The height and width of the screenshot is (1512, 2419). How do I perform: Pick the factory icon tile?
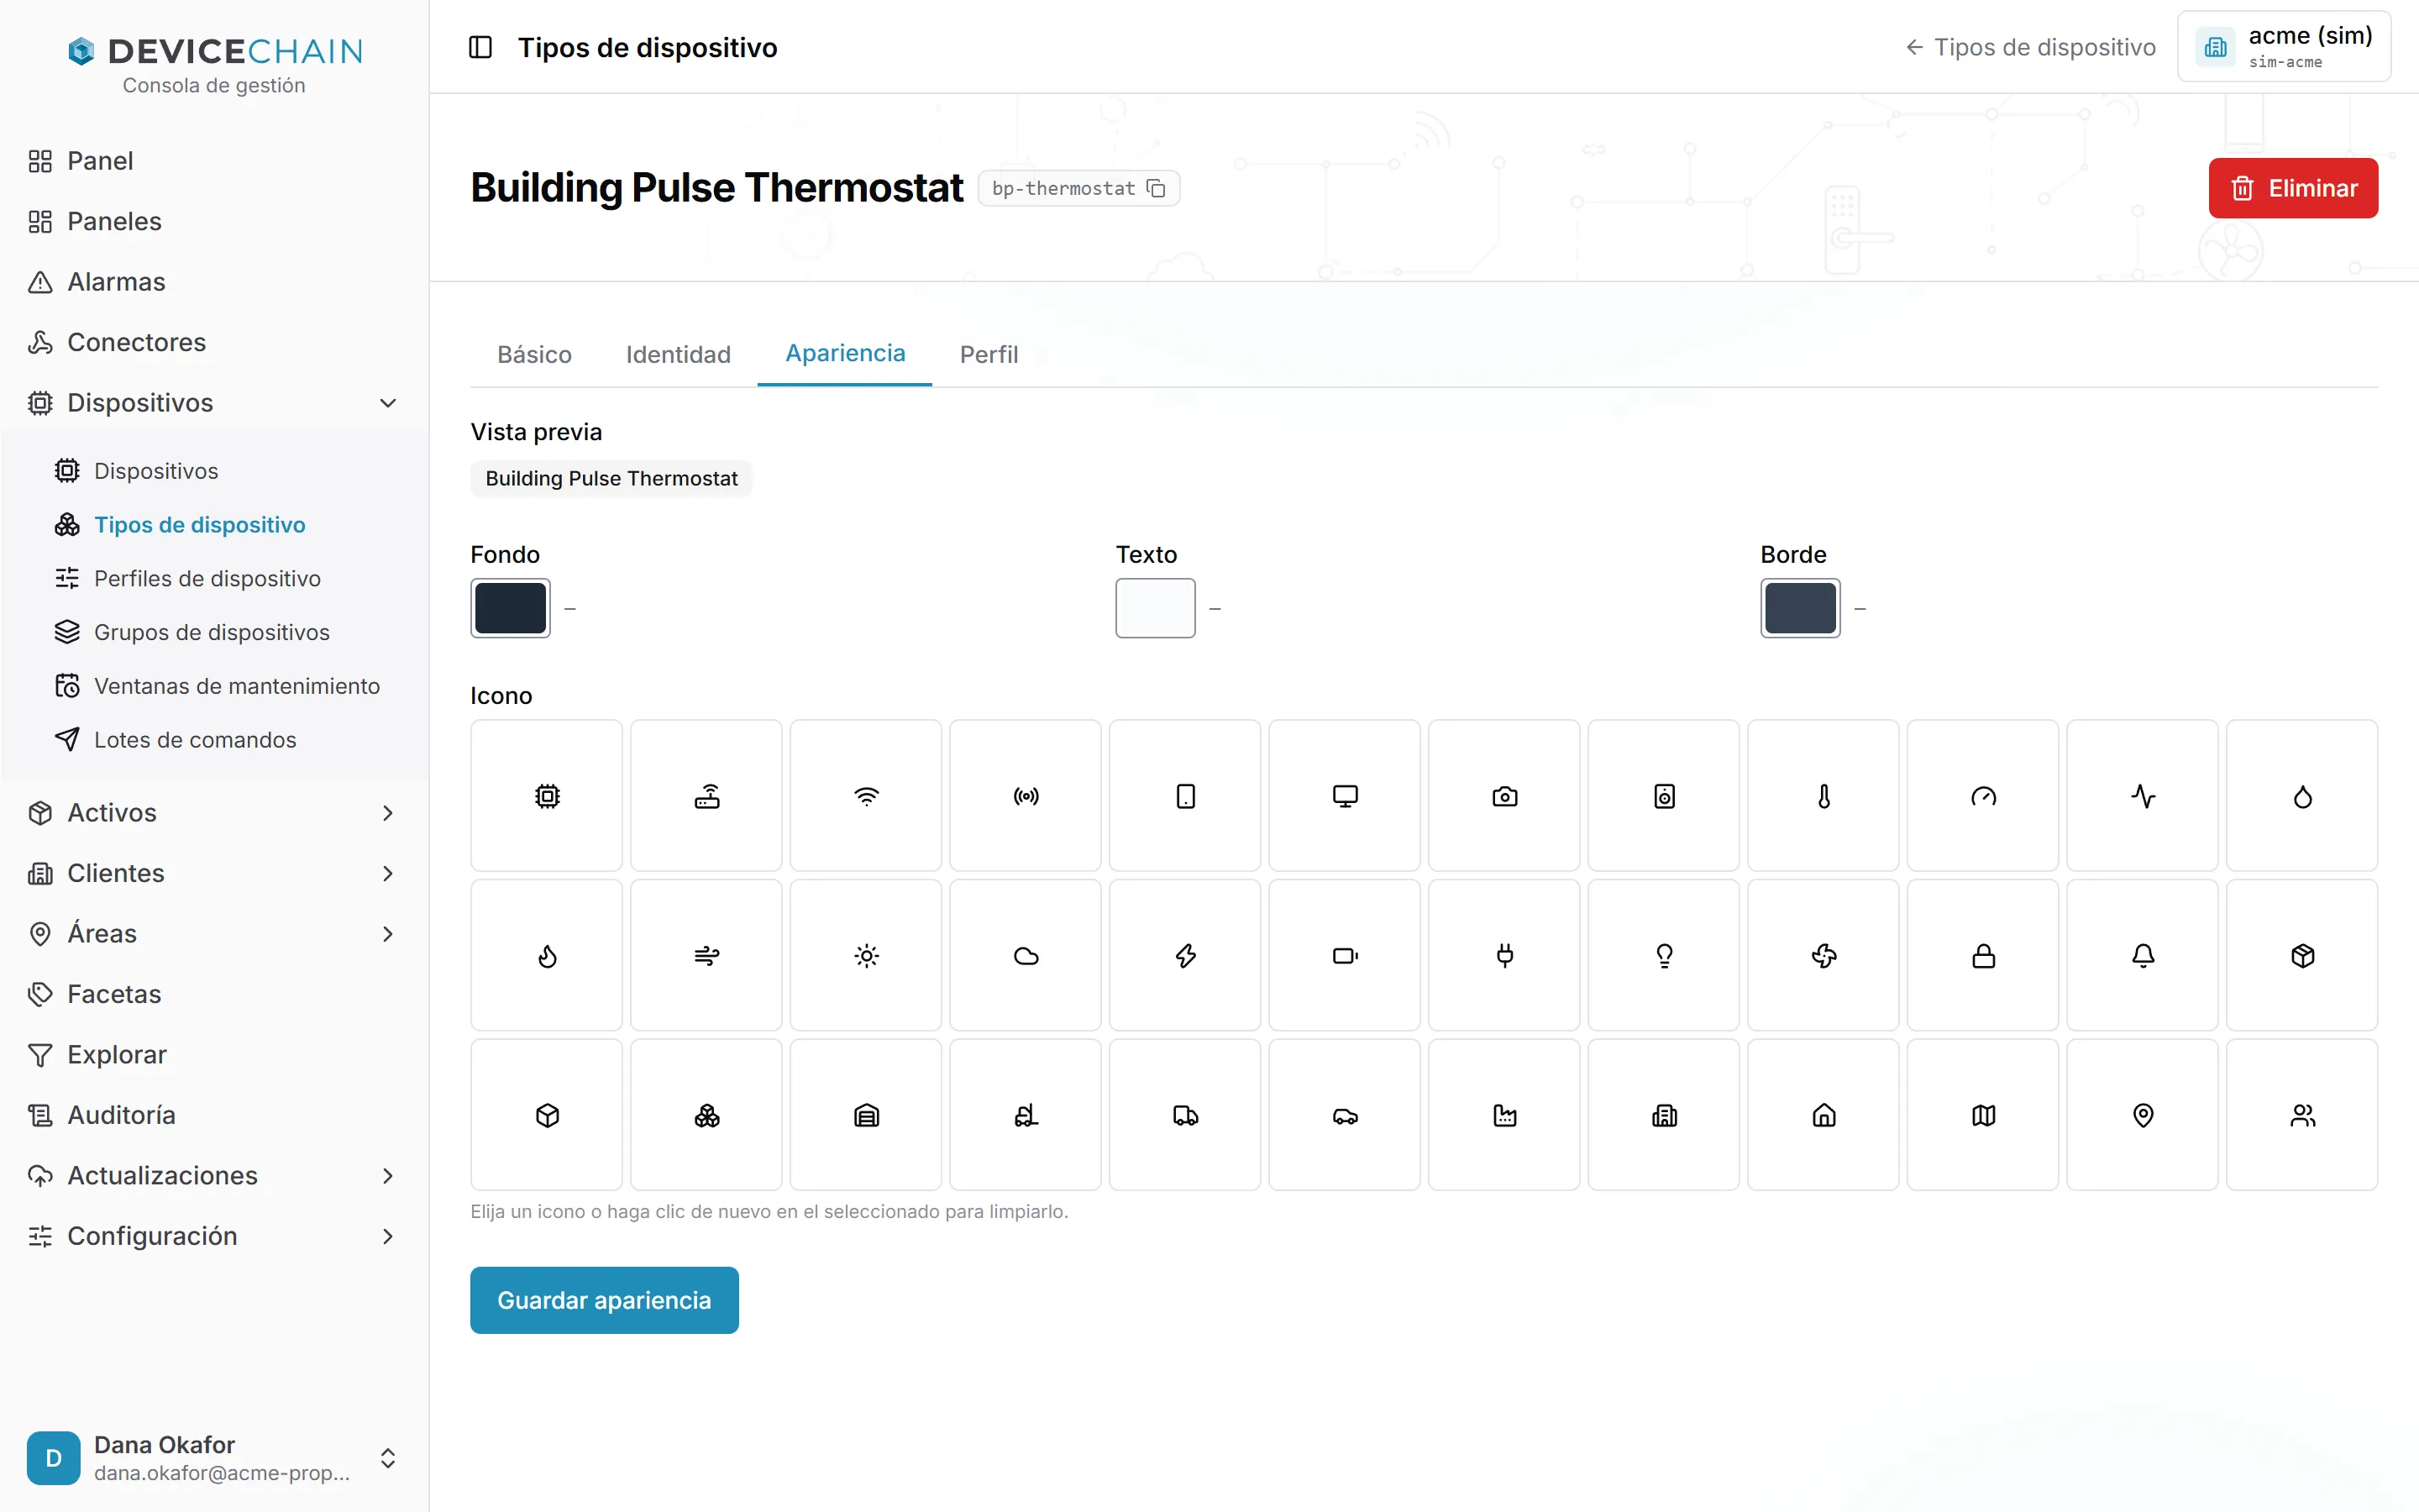[1504, 1115]
